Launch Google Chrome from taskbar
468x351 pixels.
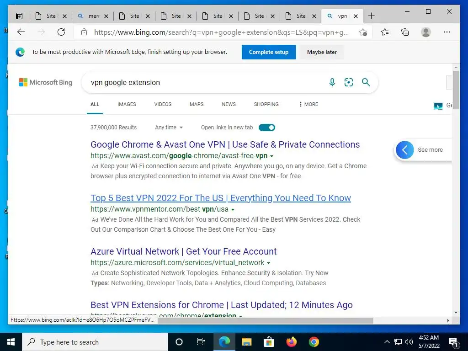(x=314, y=342)
